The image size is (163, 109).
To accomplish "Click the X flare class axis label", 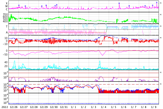I will (x=7, y=4).
